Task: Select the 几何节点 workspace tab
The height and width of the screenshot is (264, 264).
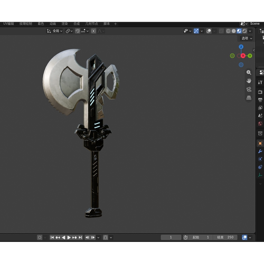Action: coord(91,24)
